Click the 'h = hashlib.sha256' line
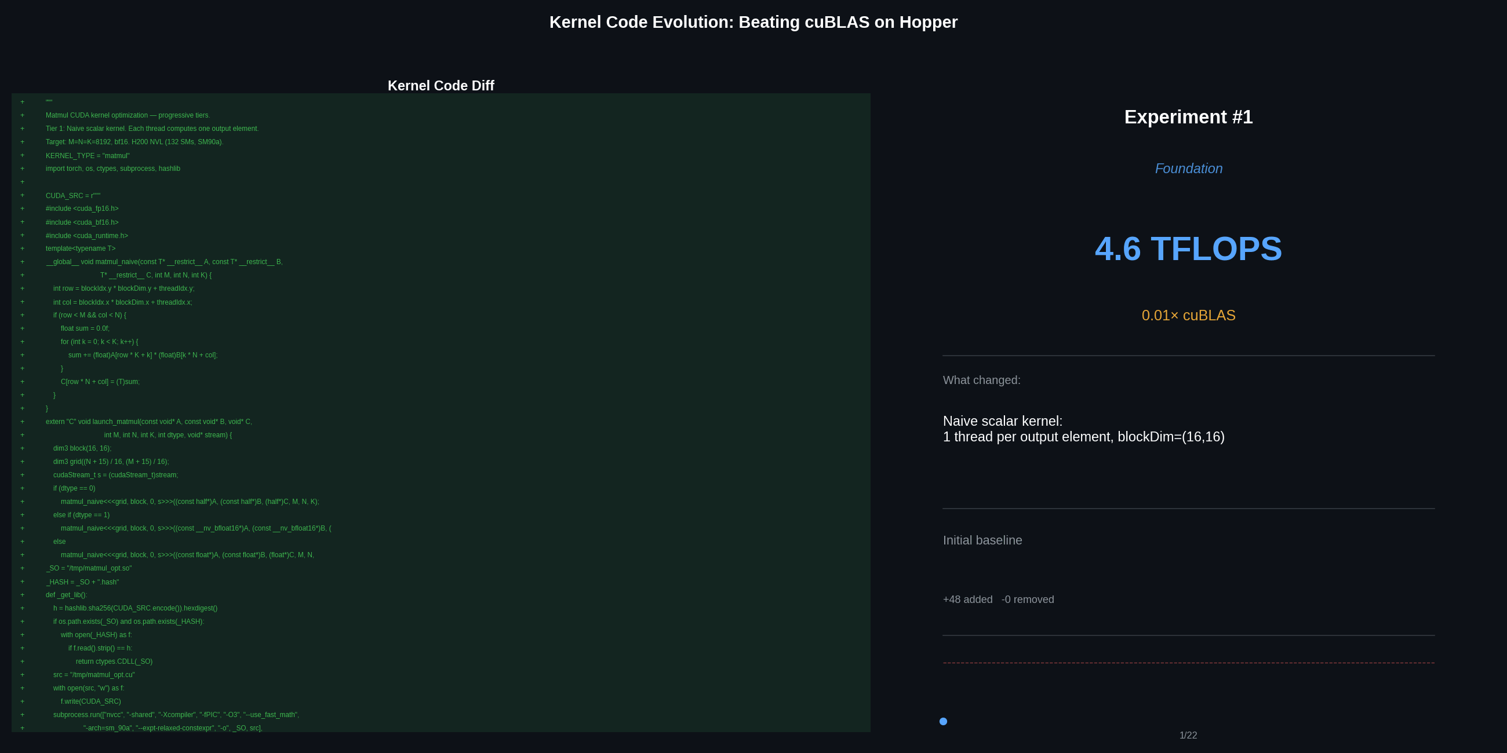1507x753 pixels. [135, 609]
